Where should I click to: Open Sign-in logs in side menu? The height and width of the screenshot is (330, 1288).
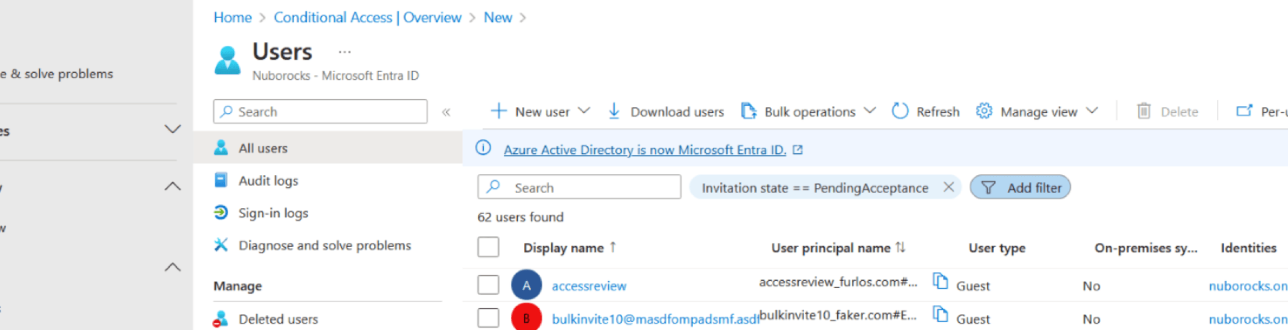point(273,213)
